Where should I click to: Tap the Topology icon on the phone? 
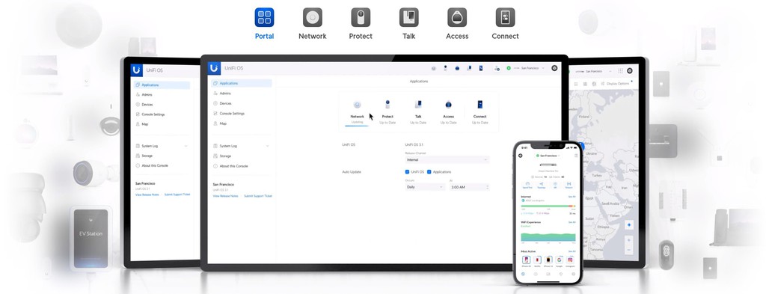click(x=542, y=185)
